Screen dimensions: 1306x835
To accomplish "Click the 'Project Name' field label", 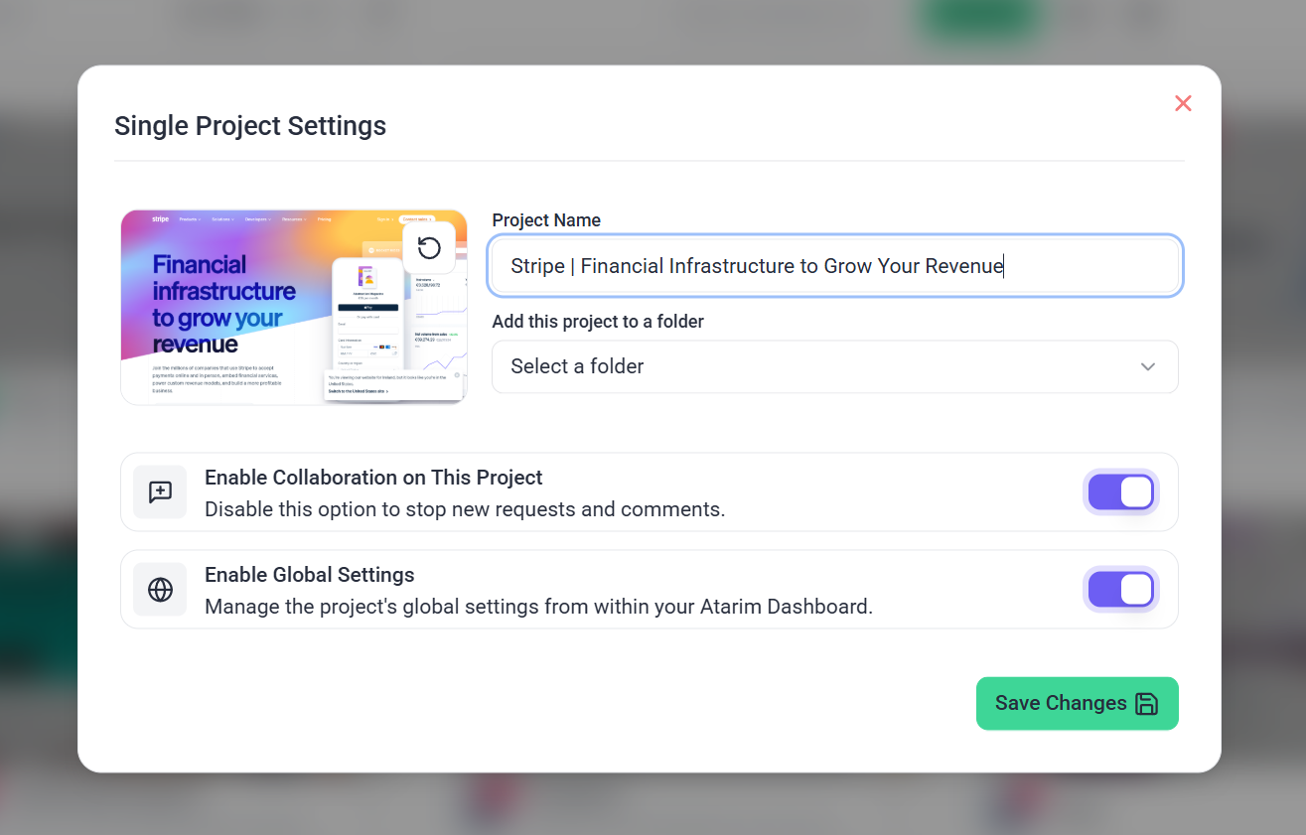I will 546,220.
